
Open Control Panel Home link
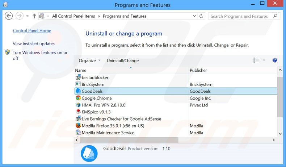tap(32, 31)
